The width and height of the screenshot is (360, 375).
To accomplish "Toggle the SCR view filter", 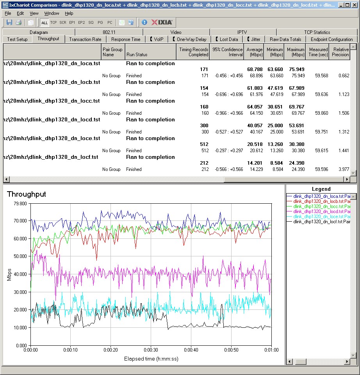I will tap(63, 23).
